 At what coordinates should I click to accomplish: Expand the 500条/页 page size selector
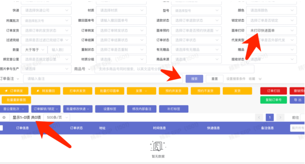point(57,118)
